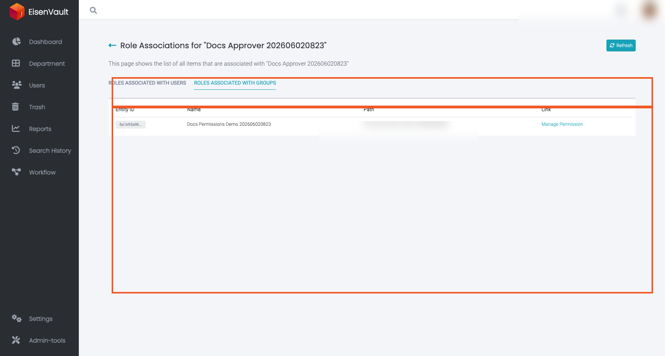
Task: Switch to Roles Associated With Users tab
Action: coord(147,83)
